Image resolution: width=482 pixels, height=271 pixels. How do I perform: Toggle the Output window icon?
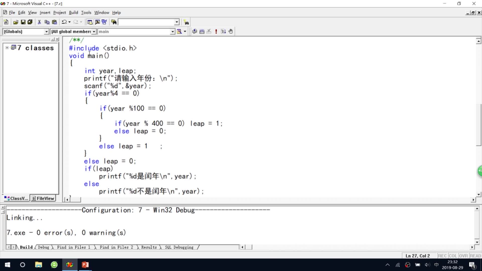97,22
